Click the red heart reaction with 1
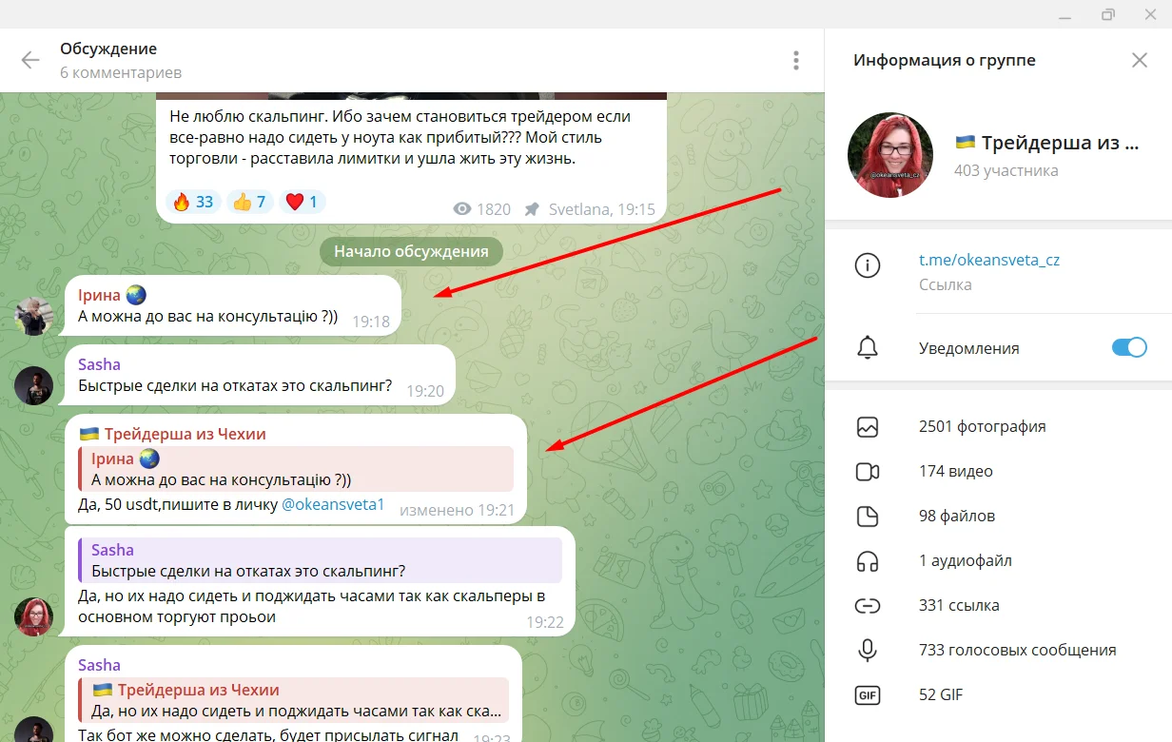Image resolution: width=1172 pixels, height=742 pixels. point(303,202)
